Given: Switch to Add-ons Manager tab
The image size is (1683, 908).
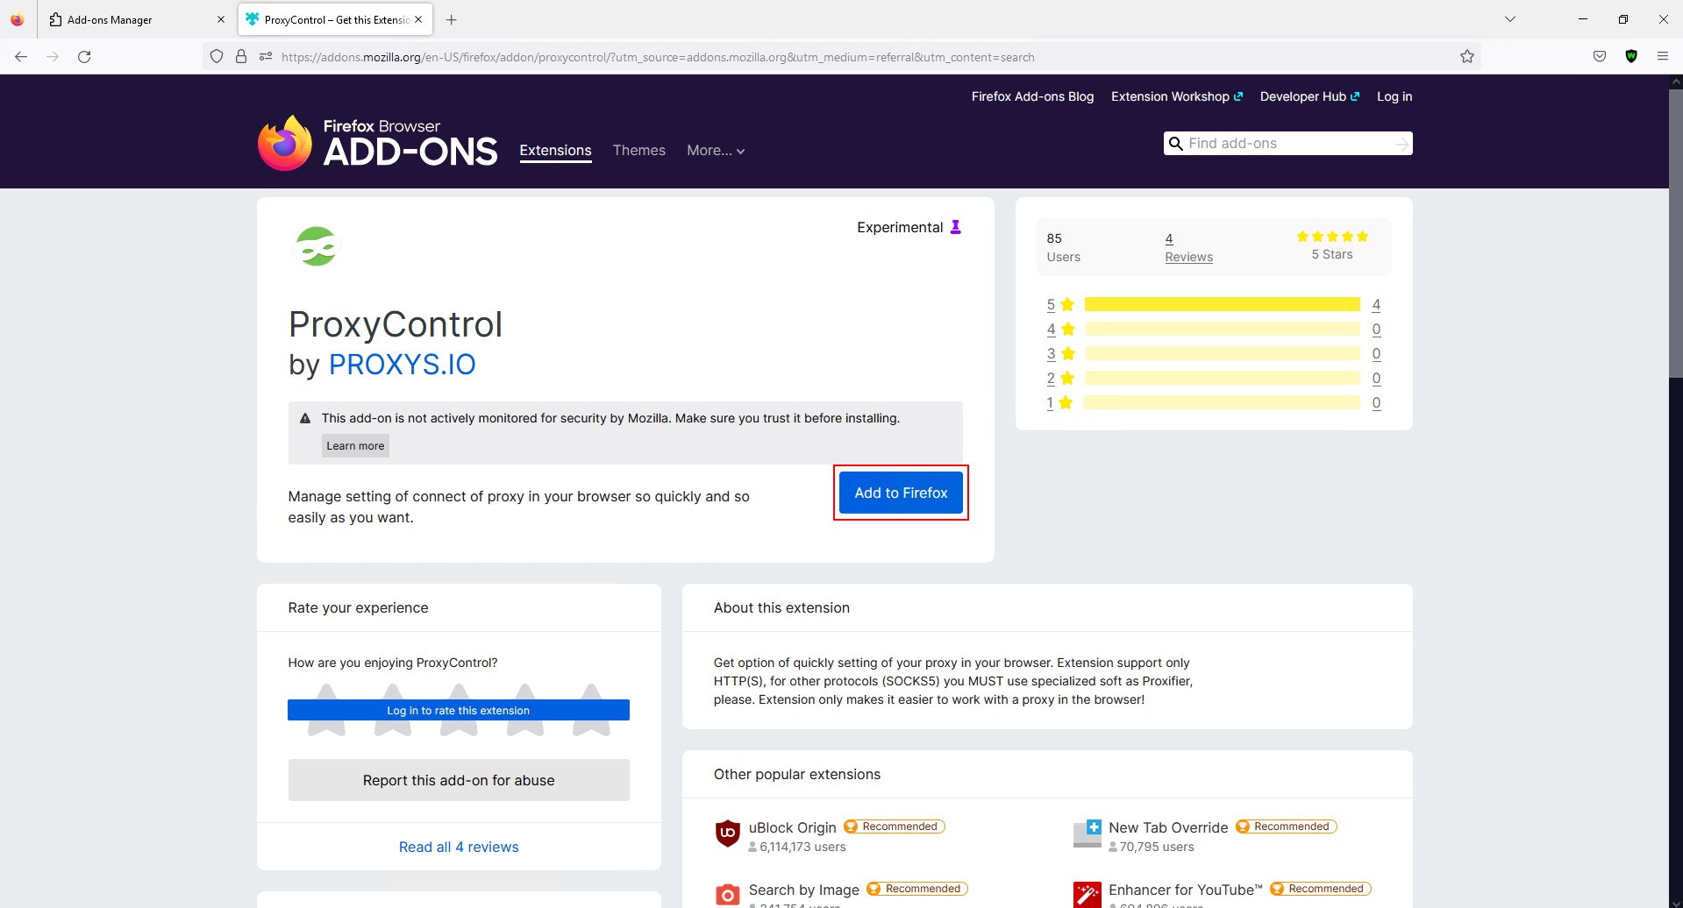Looking at the screenshot, I should (x=136, y=19).
